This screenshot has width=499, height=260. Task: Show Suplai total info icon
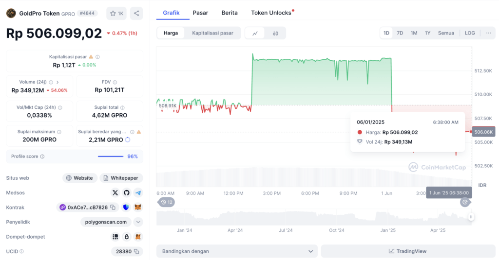coord(122,107)
